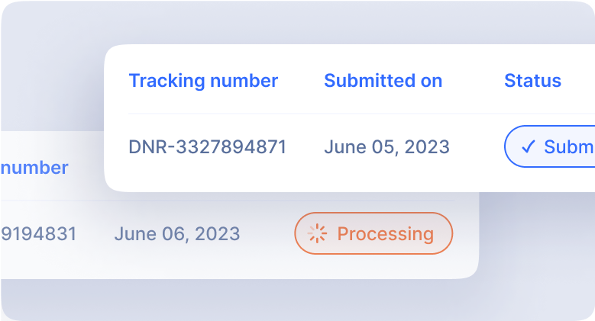This screenshot has height=321, width=595.
Task: Sort by Tracking number column header
Action: click(x=203, y=81)
